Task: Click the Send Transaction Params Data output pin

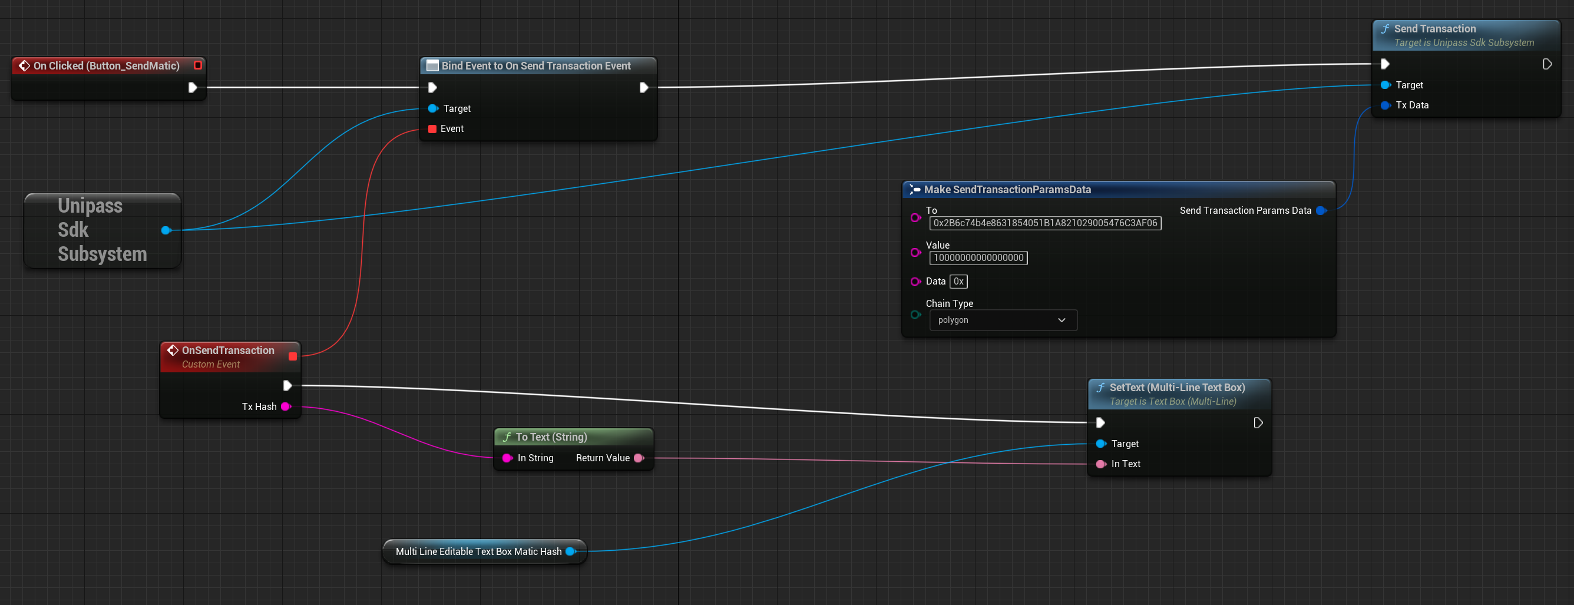Action: pos(1321,211)
